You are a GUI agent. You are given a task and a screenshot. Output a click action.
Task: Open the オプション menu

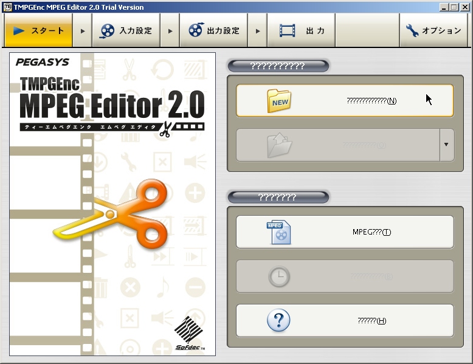433,30
